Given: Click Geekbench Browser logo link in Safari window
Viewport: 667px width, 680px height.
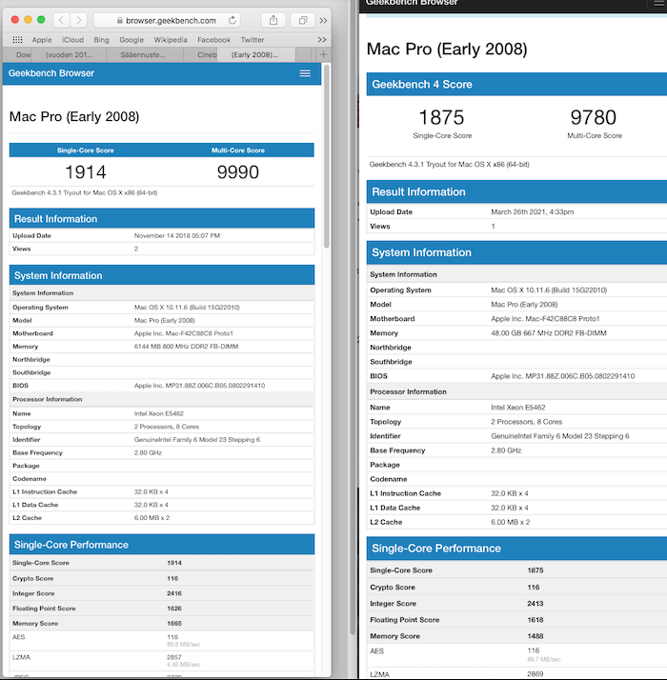Looking at the screenshot, I should tap(51, 73).
